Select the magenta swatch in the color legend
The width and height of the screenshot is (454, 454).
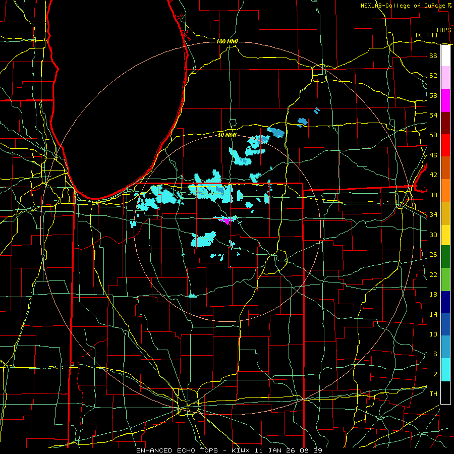445,100
